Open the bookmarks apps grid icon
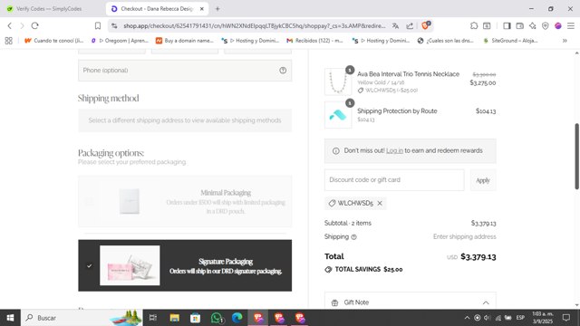Screen dimensions: 580x326 click(x=8, y=41)
